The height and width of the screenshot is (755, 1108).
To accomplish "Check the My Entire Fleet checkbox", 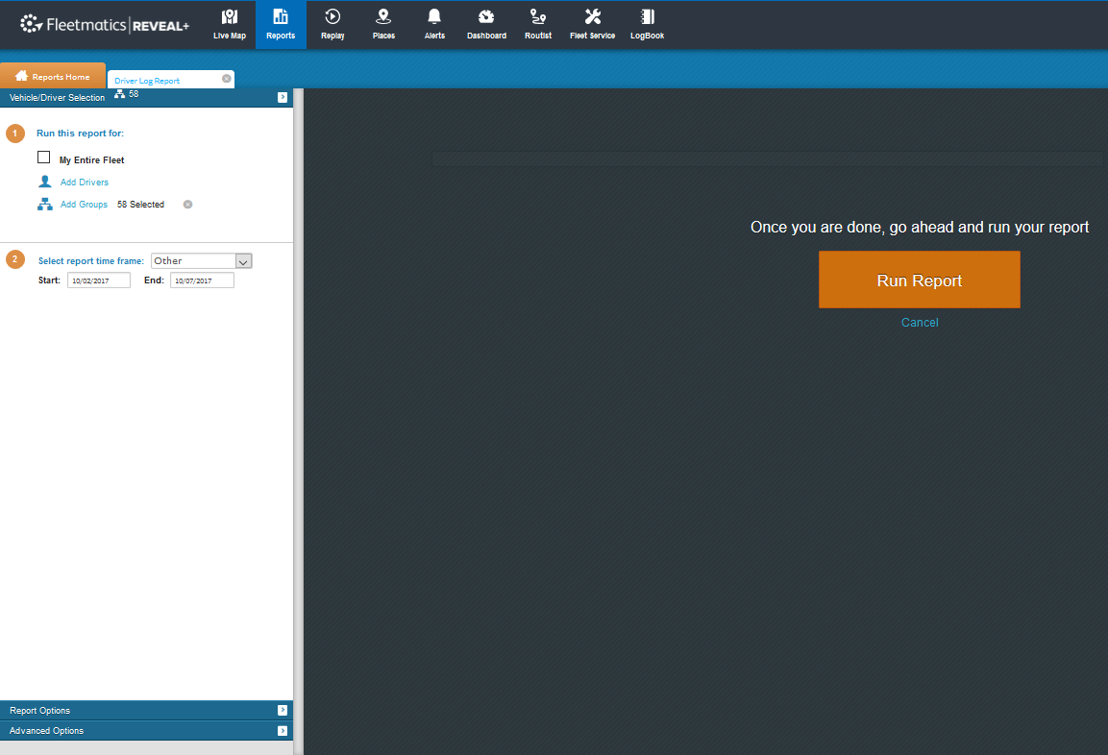I will [x=44, y=158].
